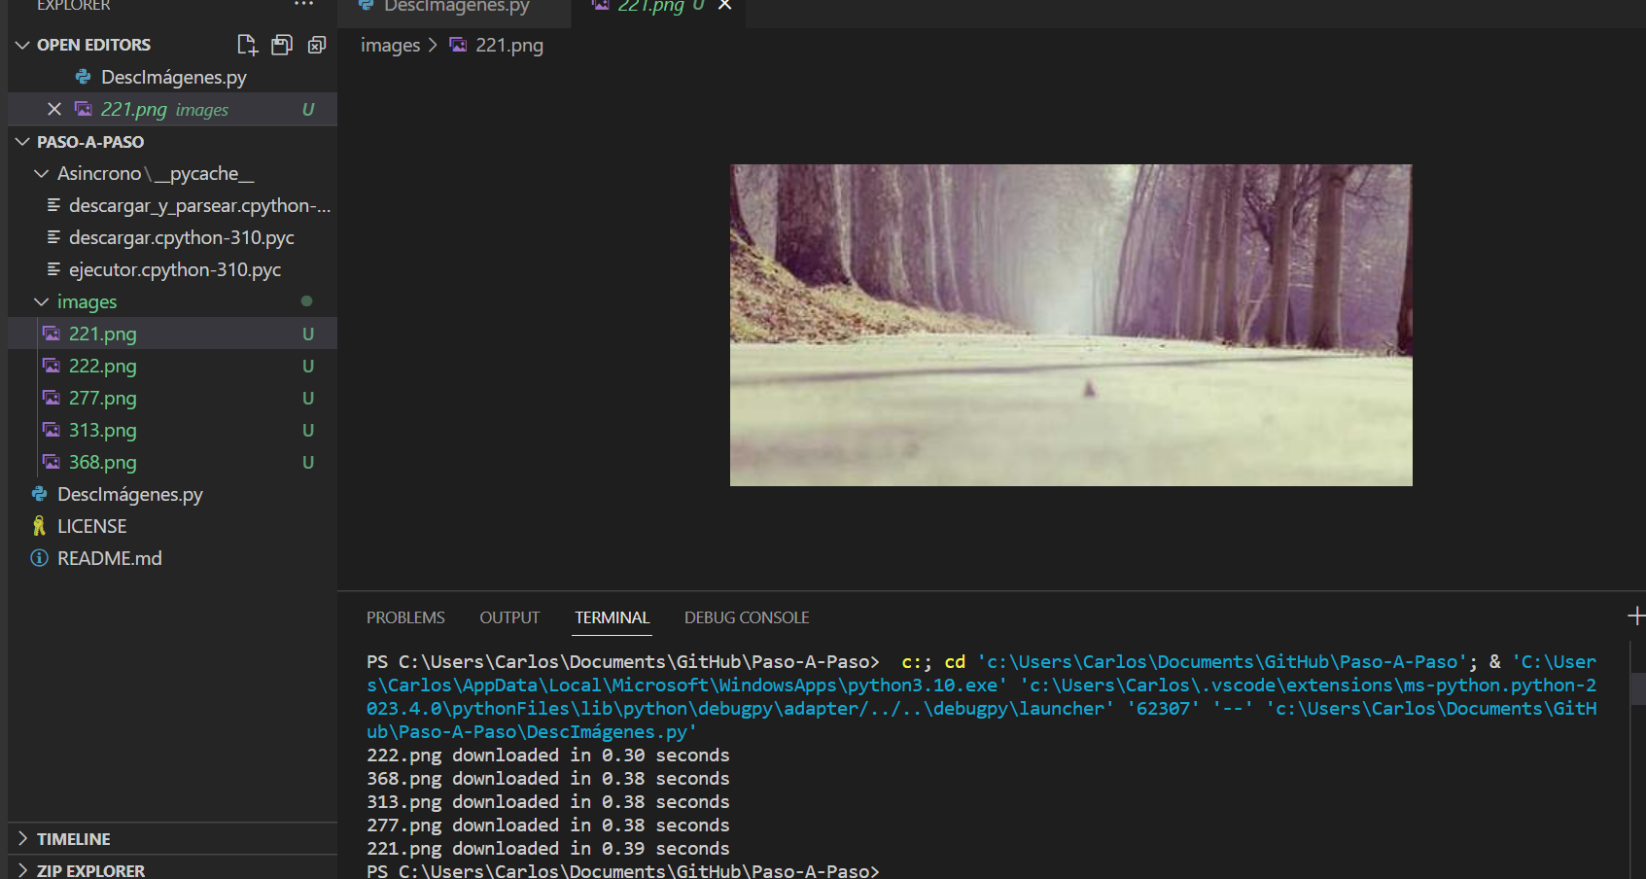Image resolution: width=1646 pixels, height=879 pixels.
Task: Click the X to remove 221.png from Open Editors
Action: pos(53,109)
